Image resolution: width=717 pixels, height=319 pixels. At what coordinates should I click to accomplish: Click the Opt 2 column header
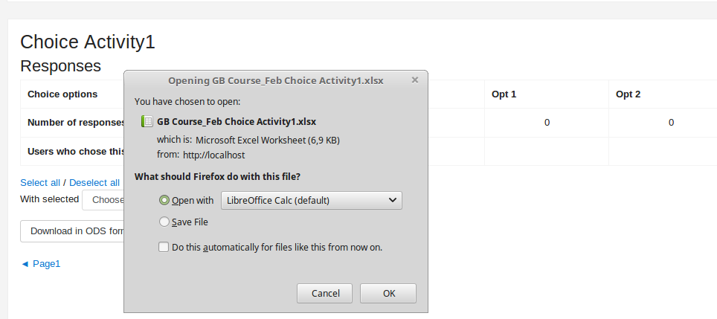pyautogui.click(x=628, y=94)
